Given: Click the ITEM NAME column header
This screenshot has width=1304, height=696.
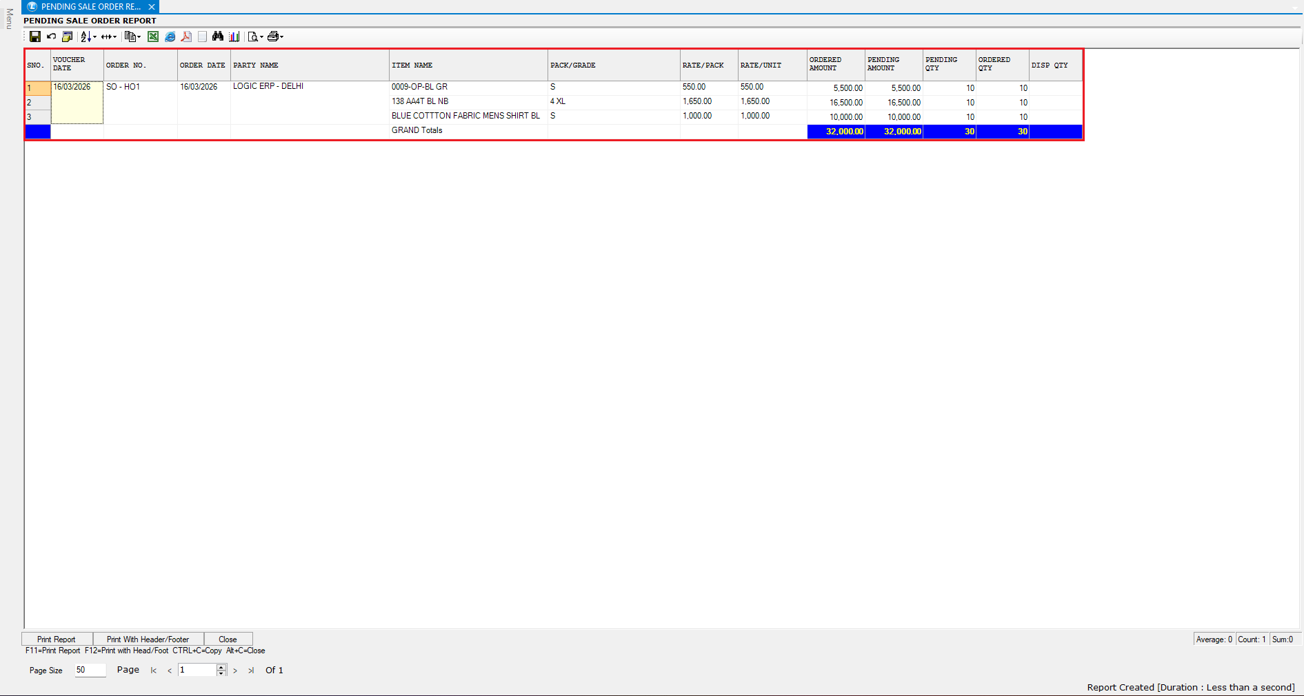Looking at the screenshot, I should (412, 65).
